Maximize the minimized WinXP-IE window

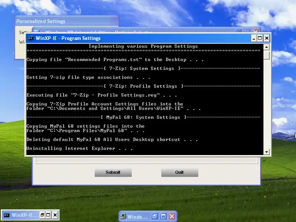(x=48, y=215)
